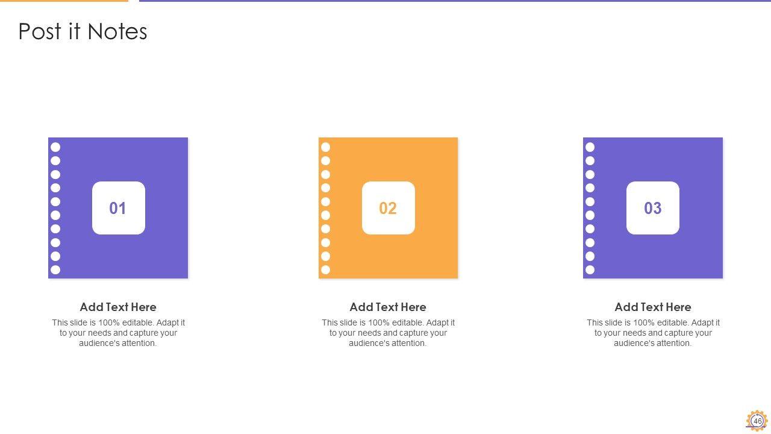Image resolution: width=771 pixels, height=434 pixels.
Task: Click the top punch hole on orange note
Action: (326, 147)
